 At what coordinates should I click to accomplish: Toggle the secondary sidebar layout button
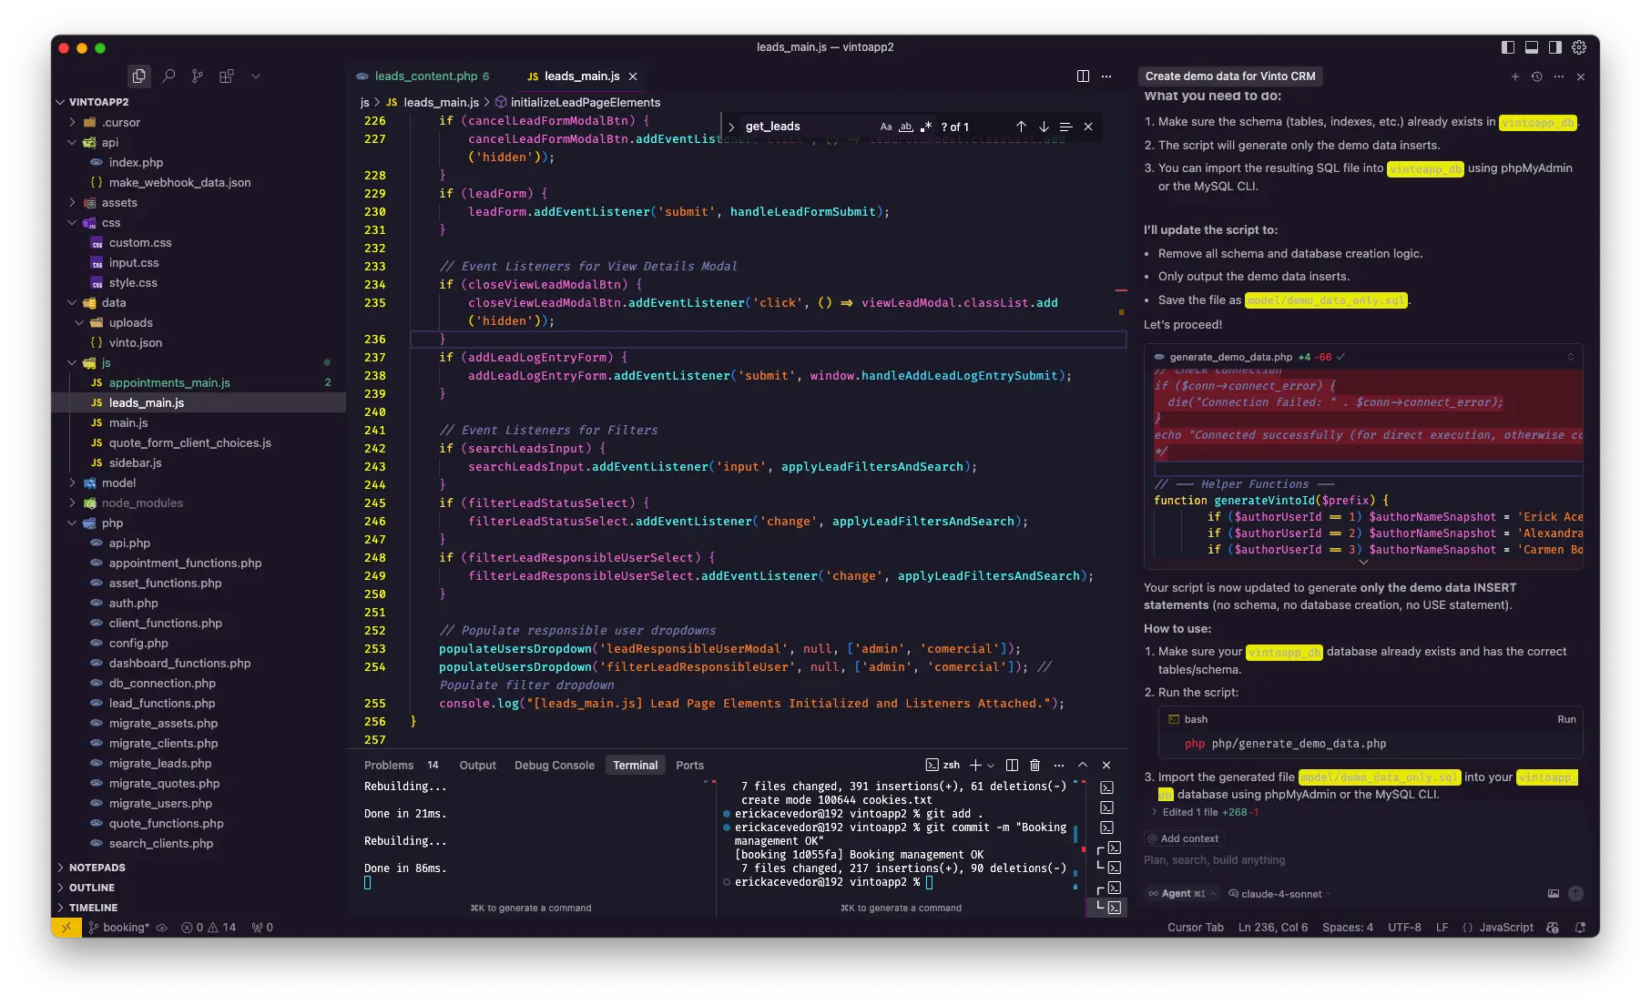[x=1555, y=47]
